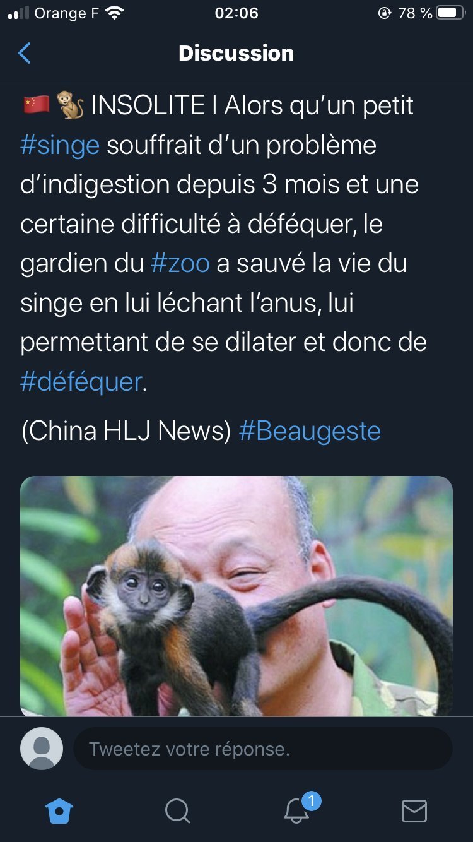Tap the Tweetez votre réponse field
The width and height of the screenshot is (473, 842).
263,749
